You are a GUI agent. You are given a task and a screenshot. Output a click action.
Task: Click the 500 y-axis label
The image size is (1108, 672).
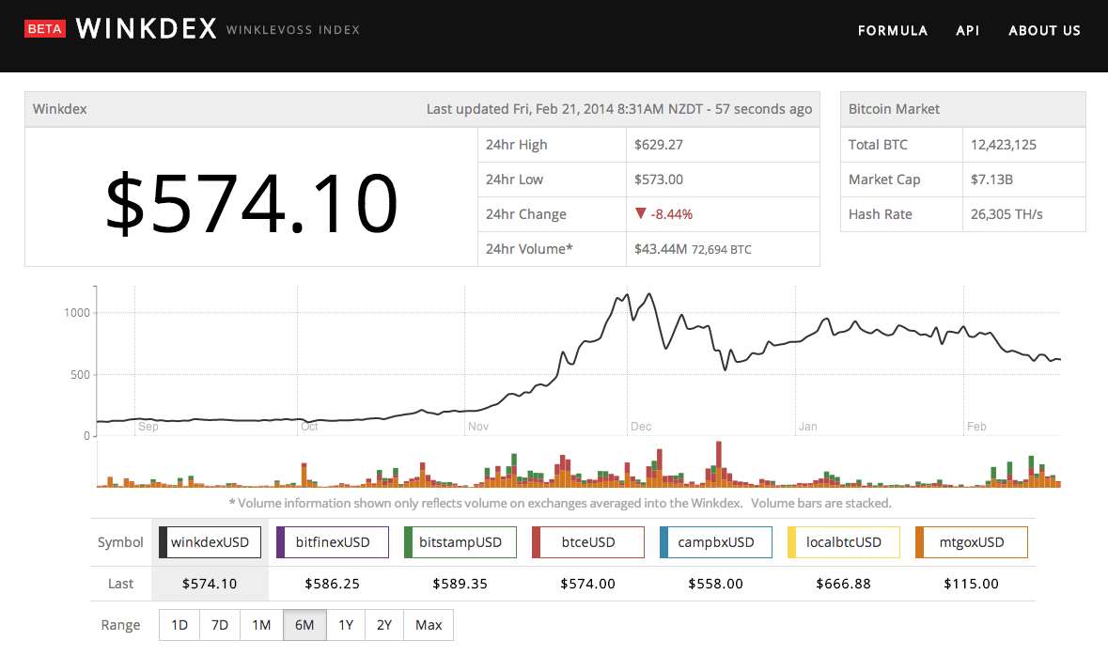pos(80,374)
